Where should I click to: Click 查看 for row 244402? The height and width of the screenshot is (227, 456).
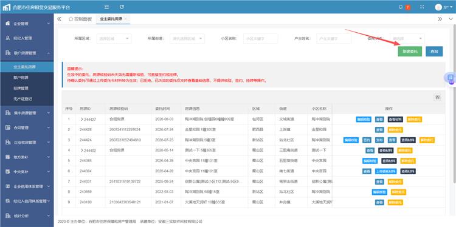[x=370, y=151]
